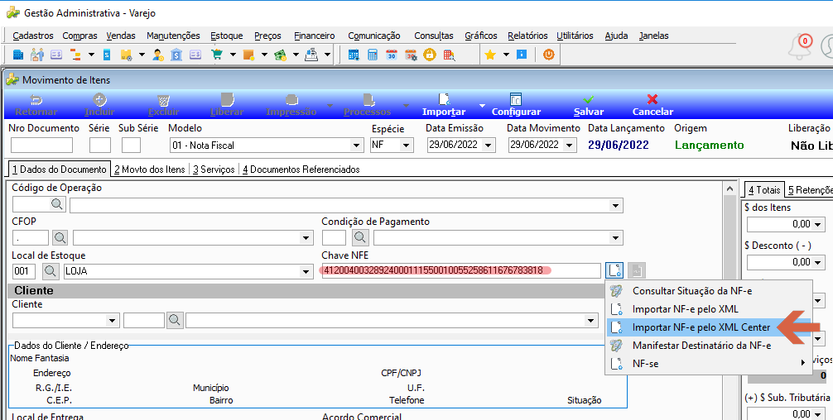
Task: Launch the calculator toolbar icon
Action: 373,55
